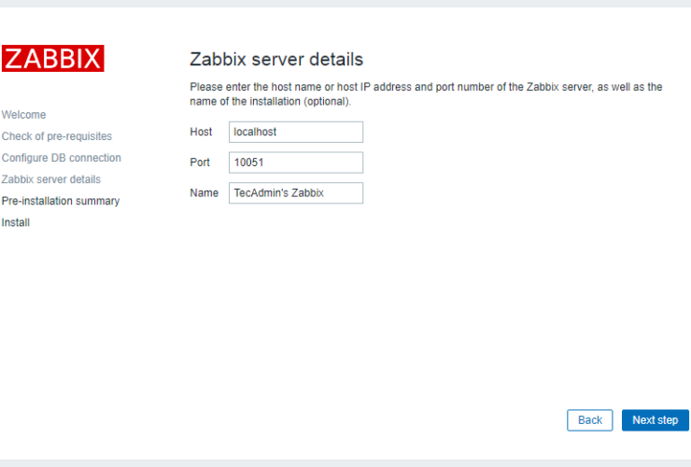The image size is (691, 467).
Task: Click the Name field label
Action: click(204, 193)
